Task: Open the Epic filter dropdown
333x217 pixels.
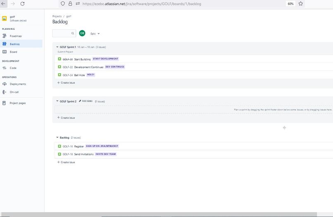Action: [x=95, y=34]
